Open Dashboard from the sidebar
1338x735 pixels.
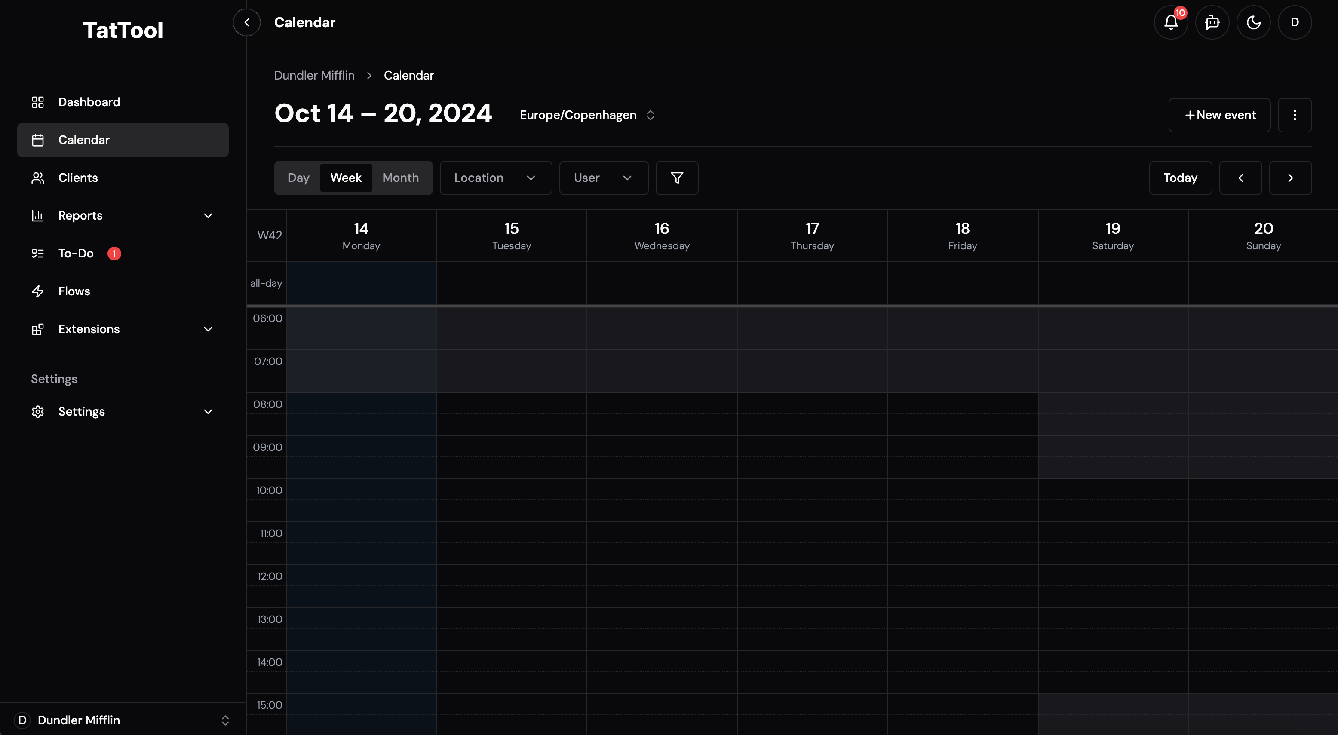[123, 102]
